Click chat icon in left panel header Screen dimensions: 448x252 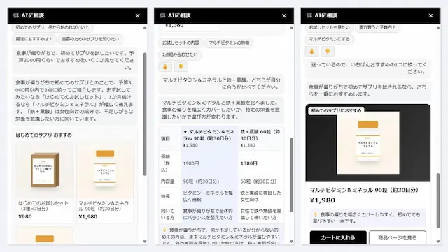click(16, 15)
